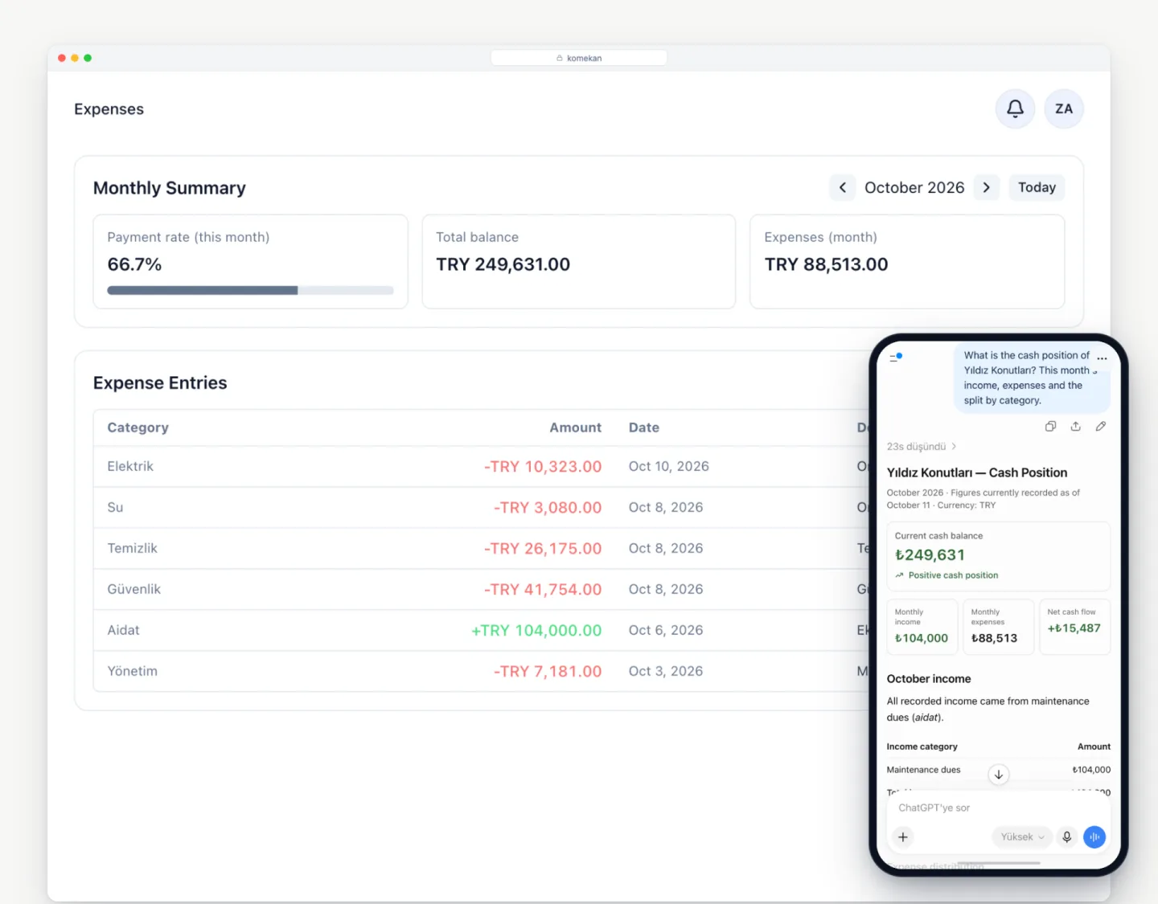Sort entries by the Amount column header

pos(575,427)
